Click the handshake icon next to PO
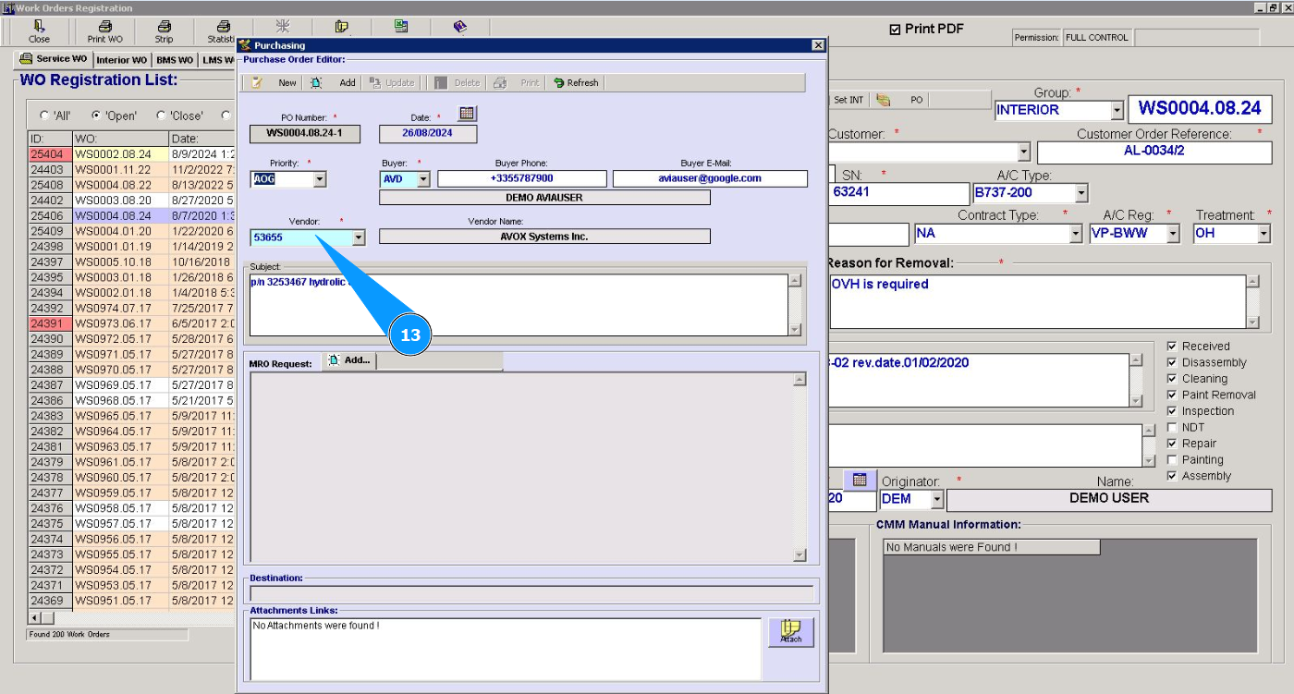 click(884, 100)
